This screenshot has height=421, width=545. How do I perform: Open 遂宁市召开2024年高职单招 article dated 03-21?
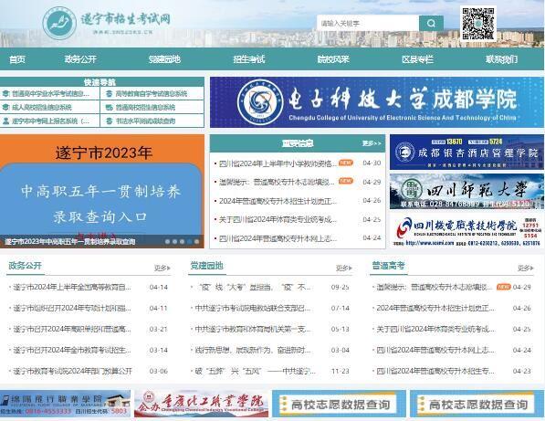tap(72, 329)
